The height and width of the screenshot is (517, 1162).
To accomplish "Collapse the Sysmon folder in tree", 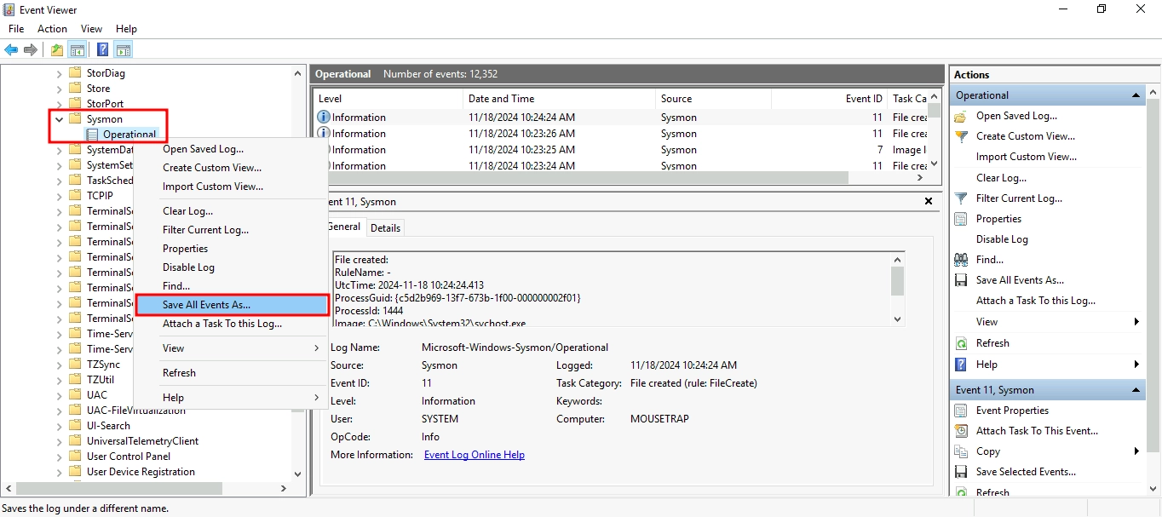I will tap(59, 119).
